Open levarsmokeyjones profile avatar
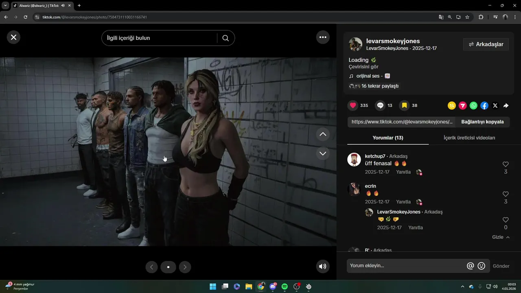The height and width of the screenshot is (293, 521). 355,44
